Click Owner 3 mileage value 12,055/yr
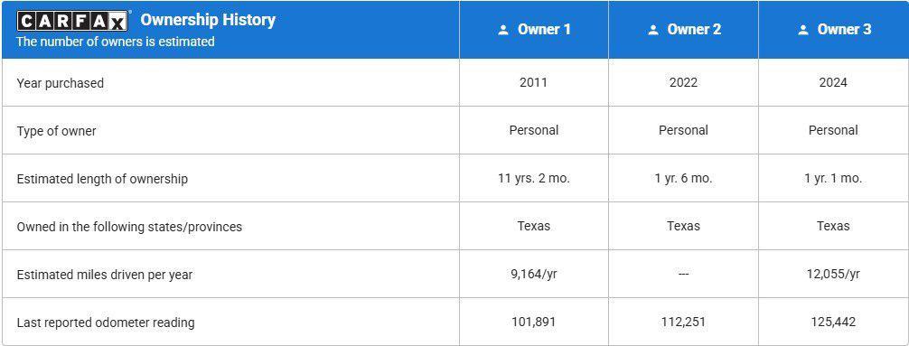The width and height of the screenshot is (909, 346). click(833, 274)
